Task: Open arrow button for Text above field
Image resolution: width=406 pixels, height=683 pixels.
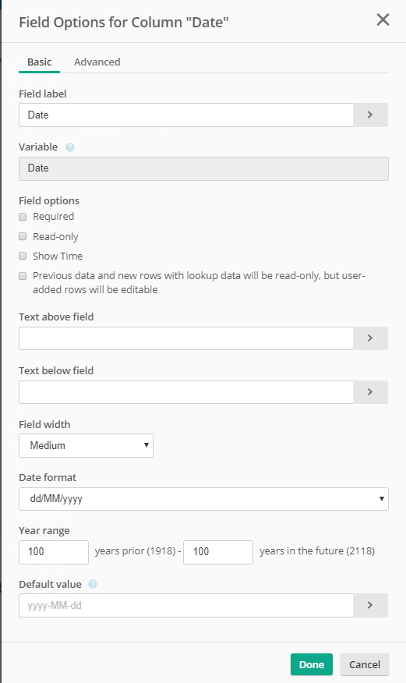Action: pyautogui.click(x=370, y=338)
